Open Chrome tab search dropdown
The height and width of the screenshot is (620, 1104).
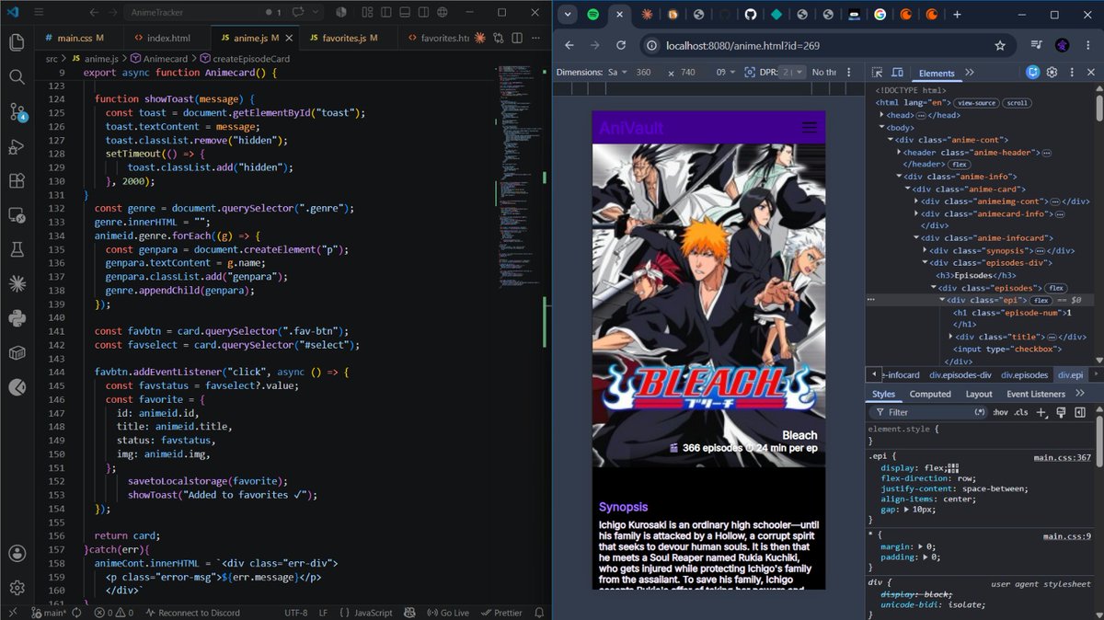click(x=569, y=15)
